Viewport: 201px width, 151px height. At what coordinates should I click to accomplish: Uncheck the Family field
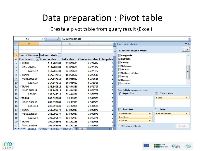tap(119, 63)
